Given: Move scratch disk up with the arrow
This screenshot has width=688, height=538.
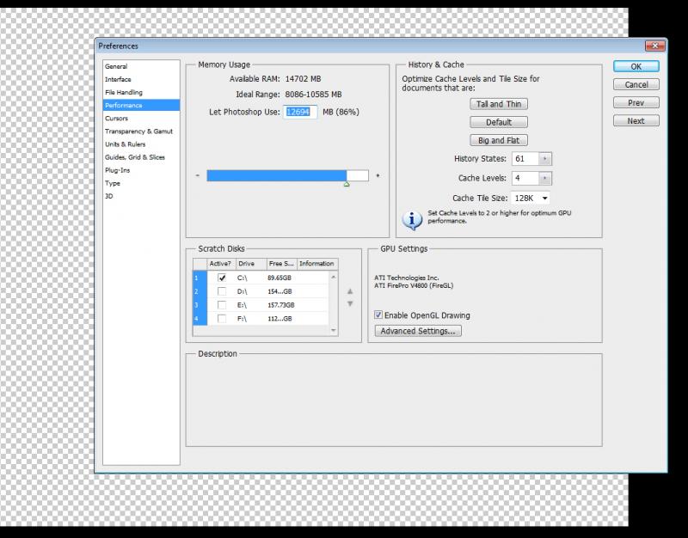Looking at the screenshot, I should [x=350, y=291].
